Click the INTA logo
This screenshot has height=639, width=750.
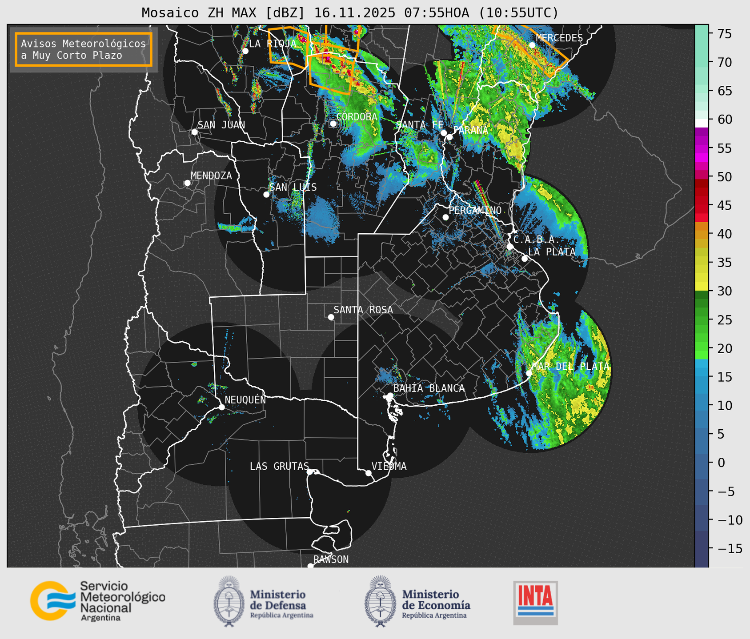[536, 603]
